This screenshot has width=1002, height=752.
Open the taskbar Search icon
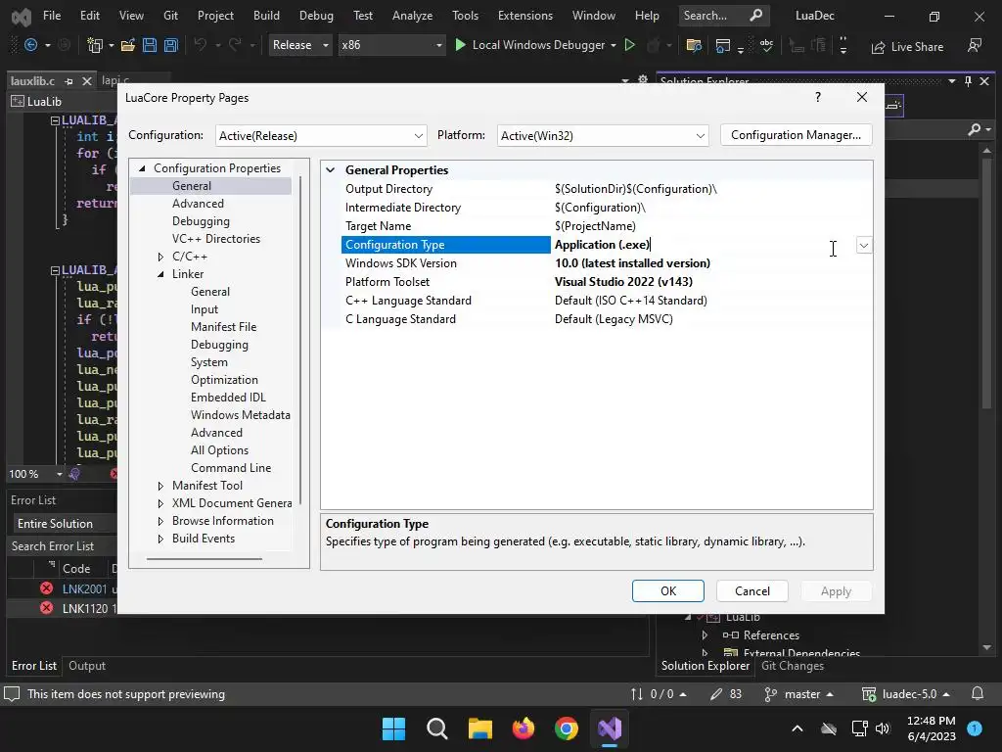coord(437,728)
